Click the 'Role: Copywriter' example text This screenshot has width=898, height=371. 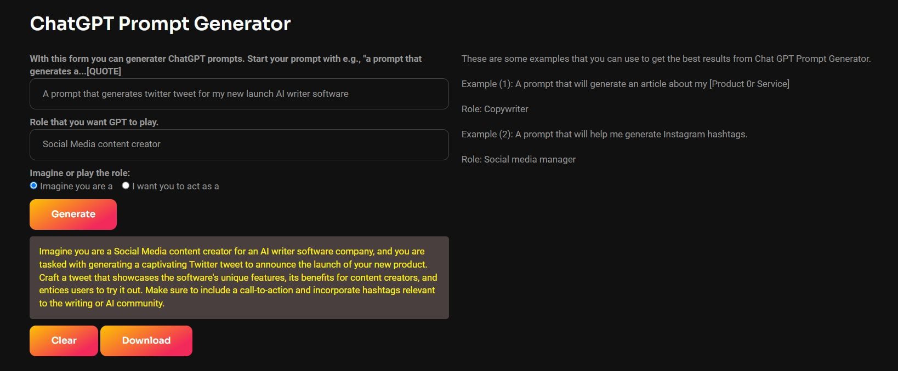click(495, 109)
